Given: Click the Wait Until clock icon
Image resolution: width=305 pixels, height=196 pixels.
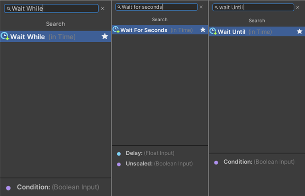Looking at the screenshot, I should (x=213, y=31).
